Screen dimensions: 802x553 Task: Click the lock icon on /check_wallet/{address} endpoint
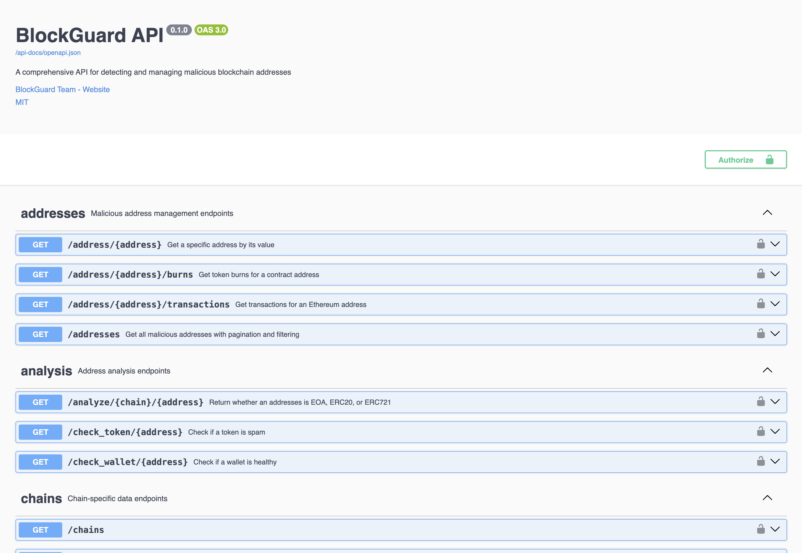tap(761, 461)
